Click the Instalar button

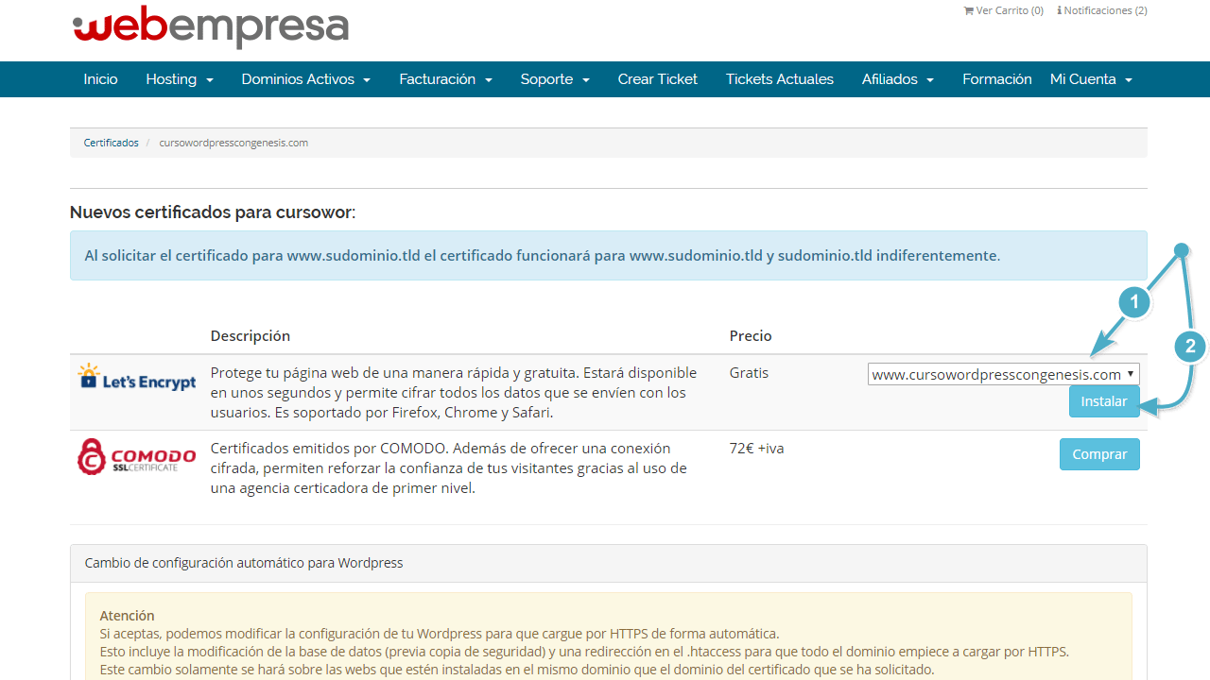coord(1104,401)
